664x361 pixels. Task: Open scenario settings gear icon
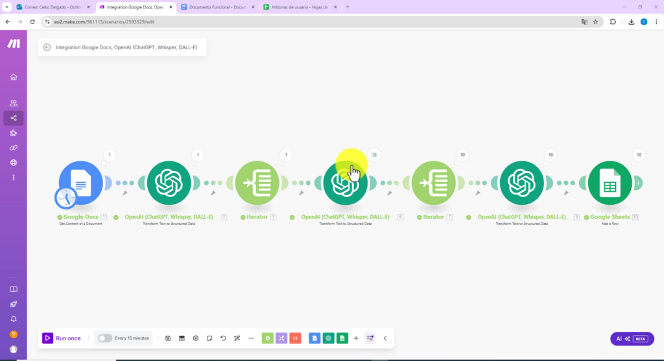[x=196, y=338]
